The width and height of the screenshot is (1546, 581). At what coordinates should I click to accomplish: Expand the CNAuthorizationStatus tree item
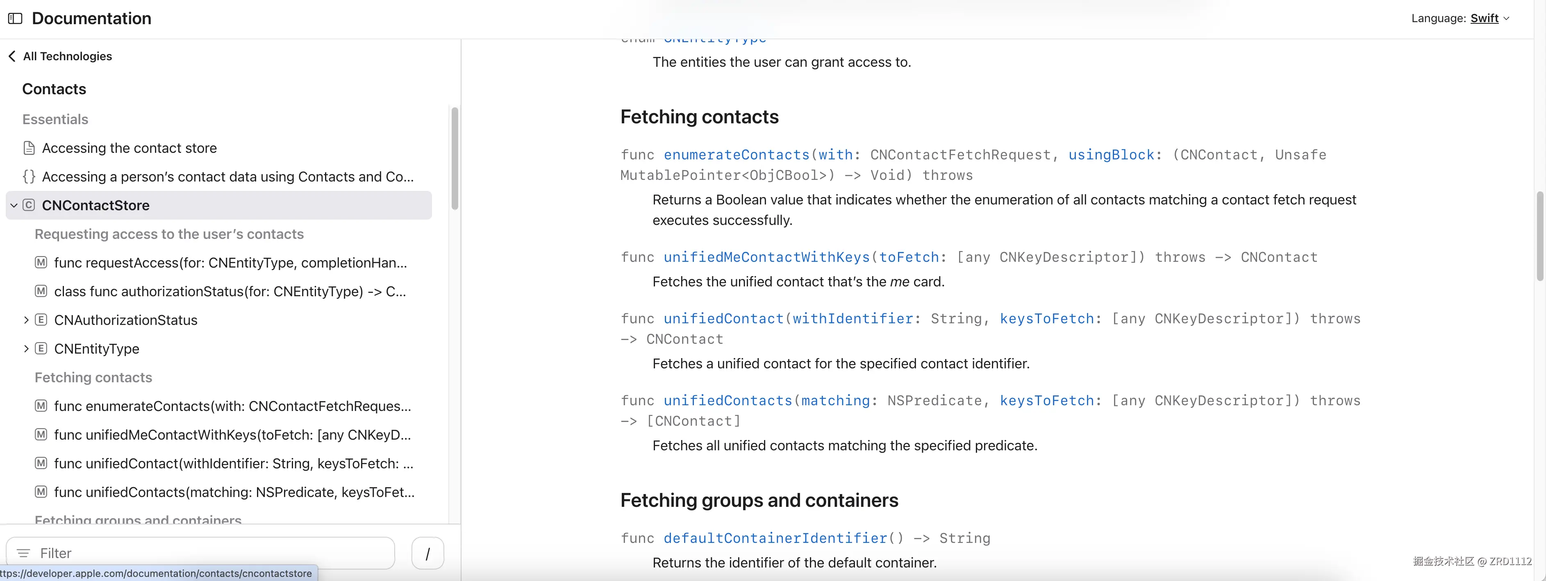(x=26, y=320)
